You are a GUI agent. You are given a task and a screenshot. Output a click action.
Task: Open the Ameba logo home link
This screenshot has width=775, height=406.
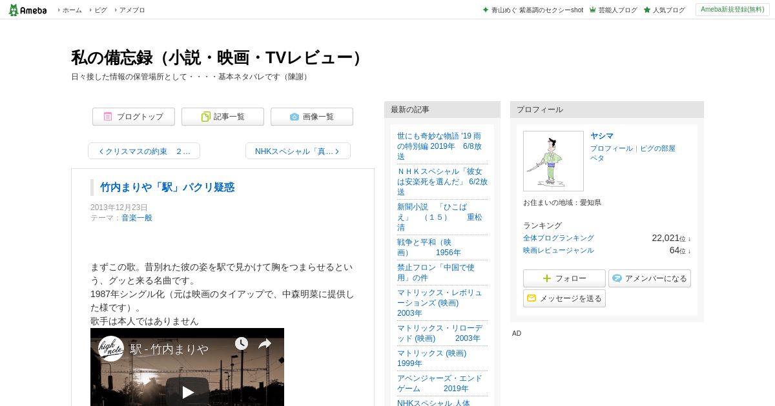(28, 10)
